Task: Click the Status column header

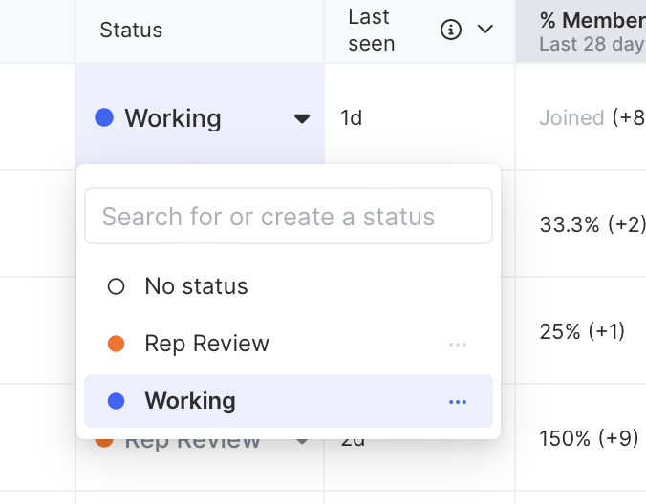Action: point(132,30)
